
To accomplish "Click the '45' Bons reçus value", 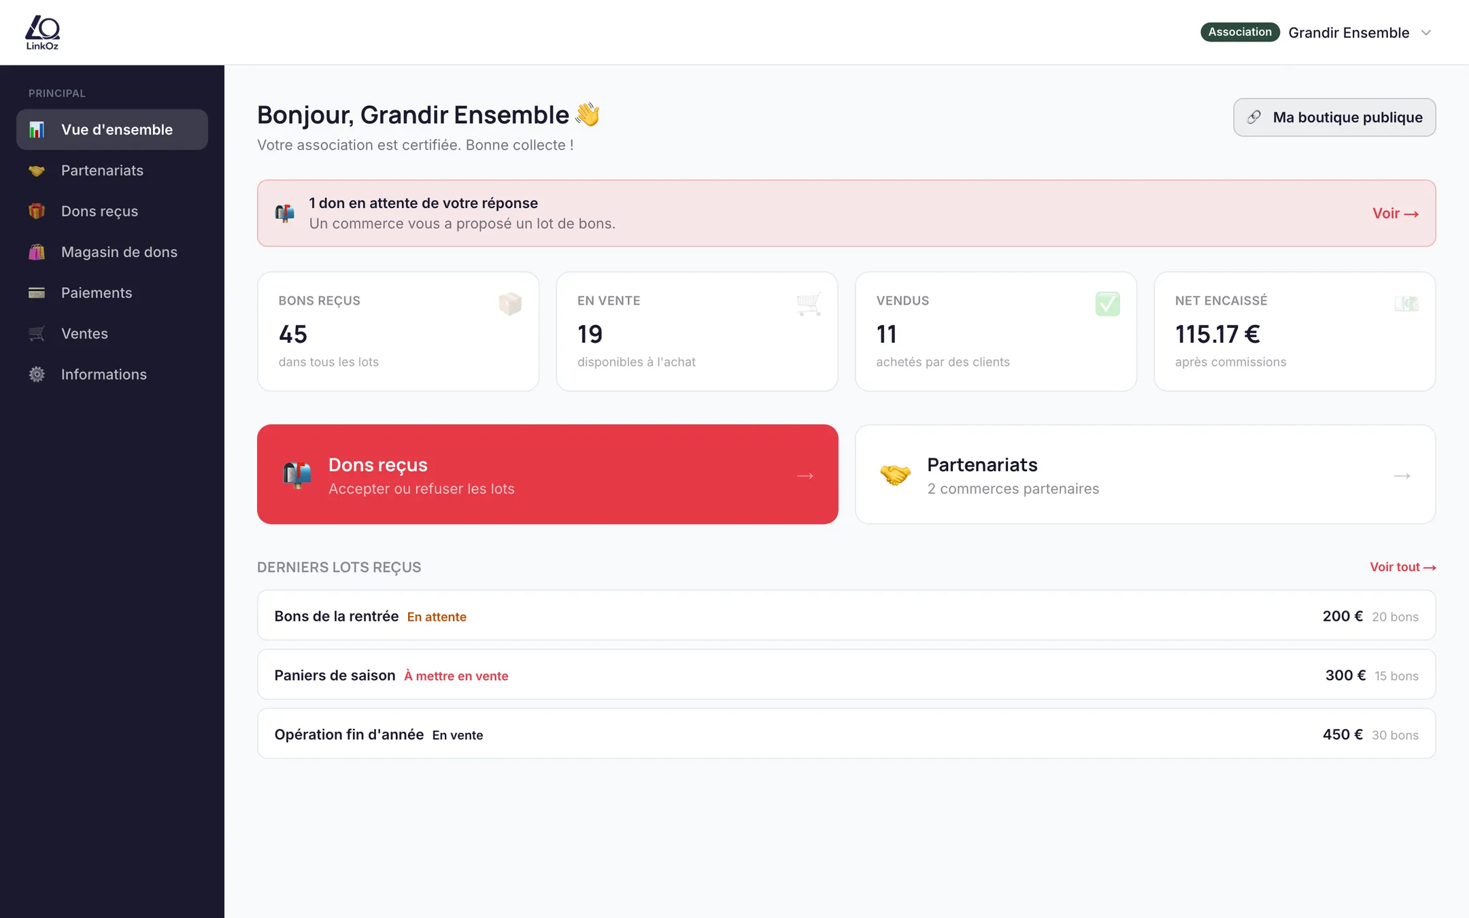I will click(293, 334).
